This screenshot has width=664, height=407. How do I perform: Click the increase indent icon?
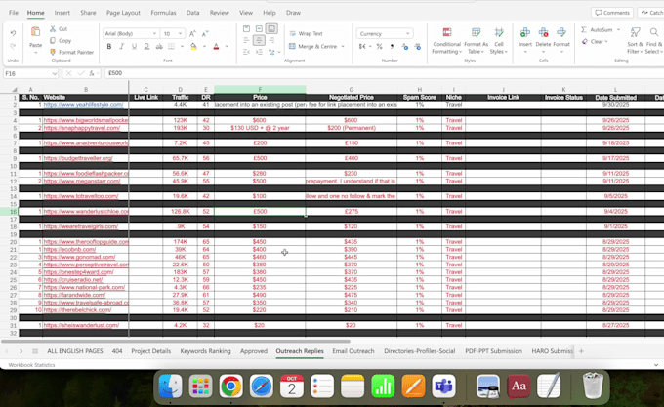pos(259,52)
